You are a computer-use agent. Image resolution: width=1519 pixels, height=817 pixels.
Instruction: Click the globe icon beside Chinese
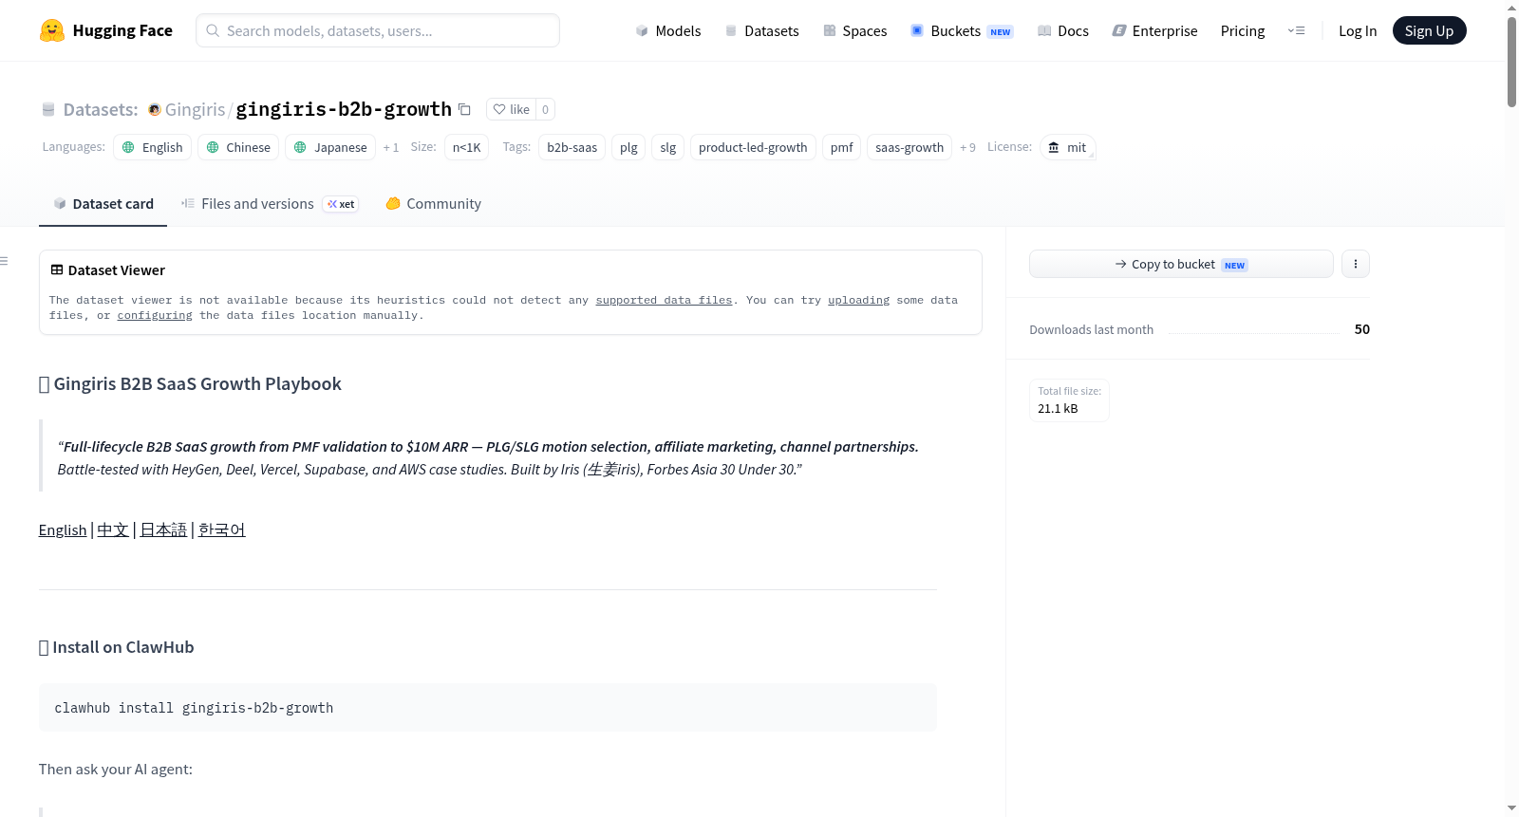tap(213, 147)
